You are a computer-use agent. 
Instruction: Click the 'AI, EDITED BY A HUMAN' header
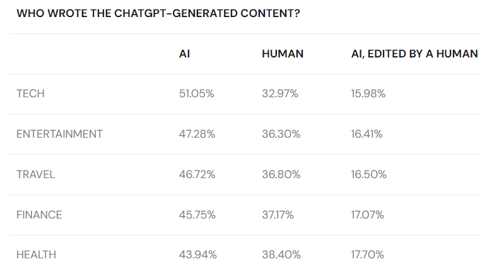pyautogui.click(x=414, y=54)
